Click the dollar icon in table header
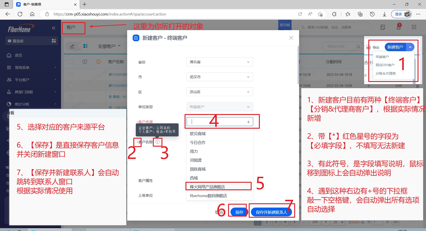The width and height of the screenshot is (426, 231). pos(85,61)
